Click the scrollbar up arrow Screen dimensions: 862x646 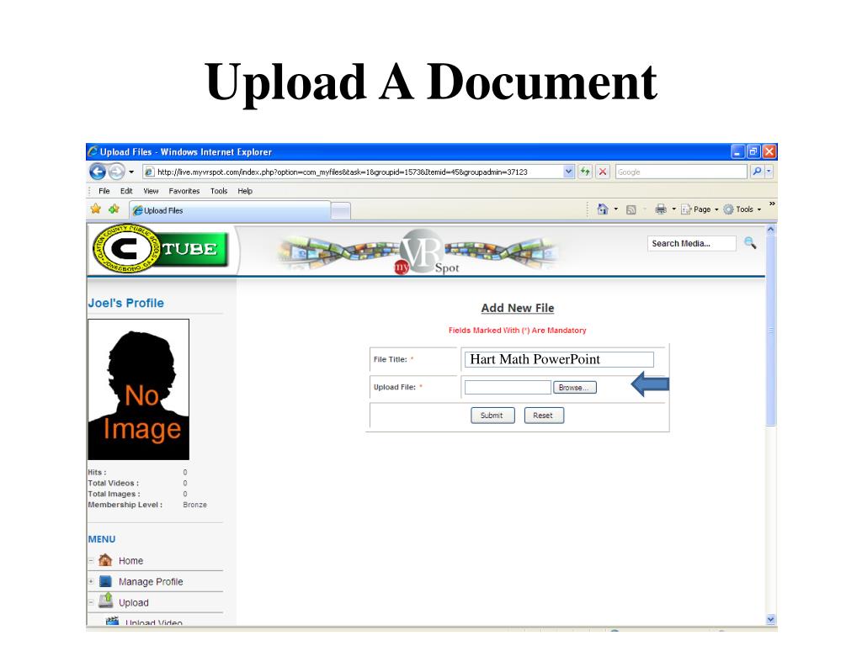pyautogui.click(x=771, y=230)
